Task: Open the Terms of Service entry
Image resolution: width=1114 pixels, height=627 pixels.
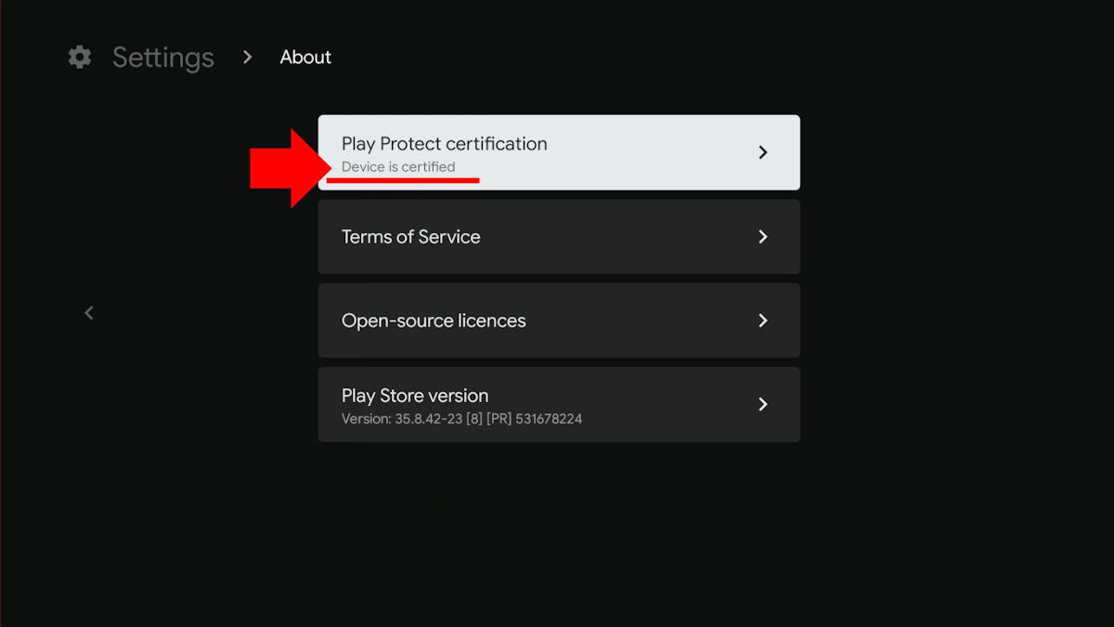Action: coord(410,237)
